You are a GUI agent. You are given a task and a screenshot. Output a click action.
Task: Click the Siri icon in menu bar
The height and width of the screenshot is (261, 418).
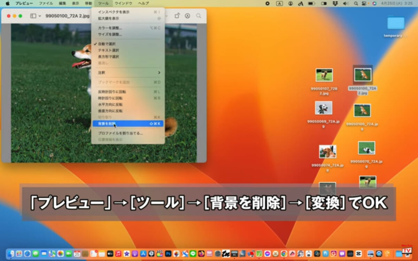374,3
